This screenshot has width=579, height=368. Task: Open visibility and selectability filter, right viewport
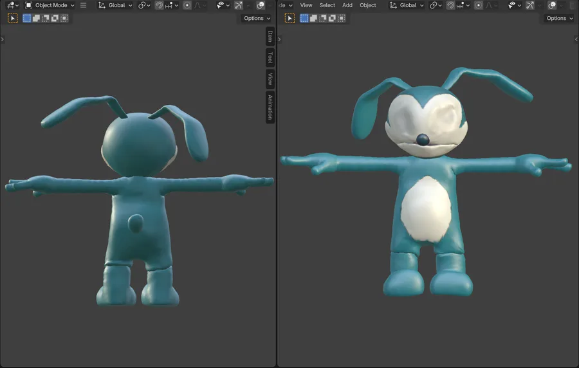click(x=515, y=5)
